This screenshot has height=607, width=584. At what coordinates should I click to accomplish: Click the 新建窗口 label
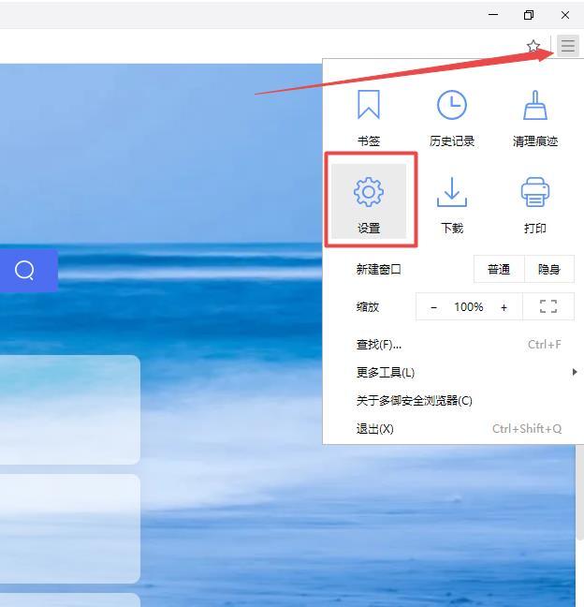(x=379, y=269)
